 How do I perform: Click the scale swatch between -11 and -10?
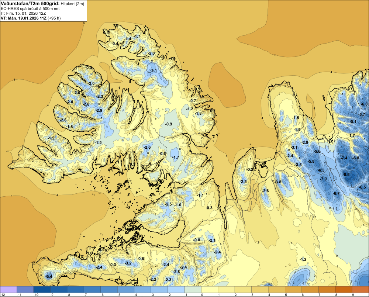click(25, 290)
